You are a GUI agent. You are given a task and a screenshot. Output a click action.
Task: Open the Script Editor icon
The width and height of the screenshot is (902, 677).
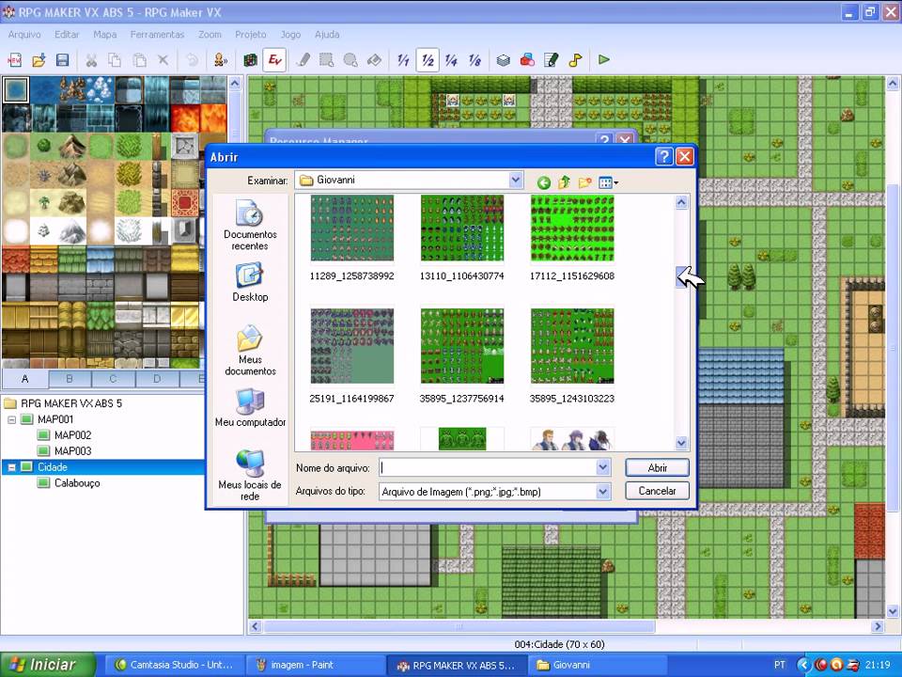(x=552, y=60)
